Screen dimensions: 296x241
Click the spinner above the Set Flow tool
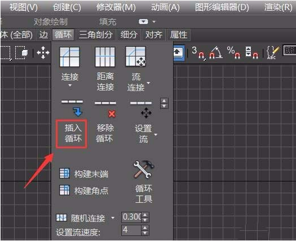164,103
